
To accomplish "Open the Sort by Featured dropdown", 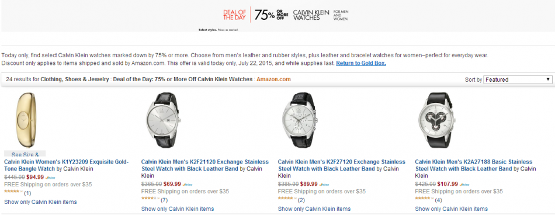I will pyautogui.click(x=518, y=79).
